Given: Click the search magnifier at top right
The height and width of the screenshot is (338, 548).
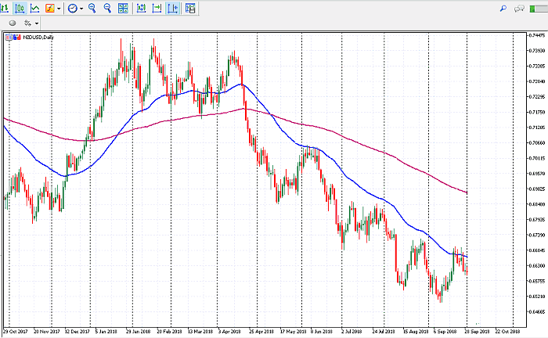Looking at the screenshot, I should [503, 8].
